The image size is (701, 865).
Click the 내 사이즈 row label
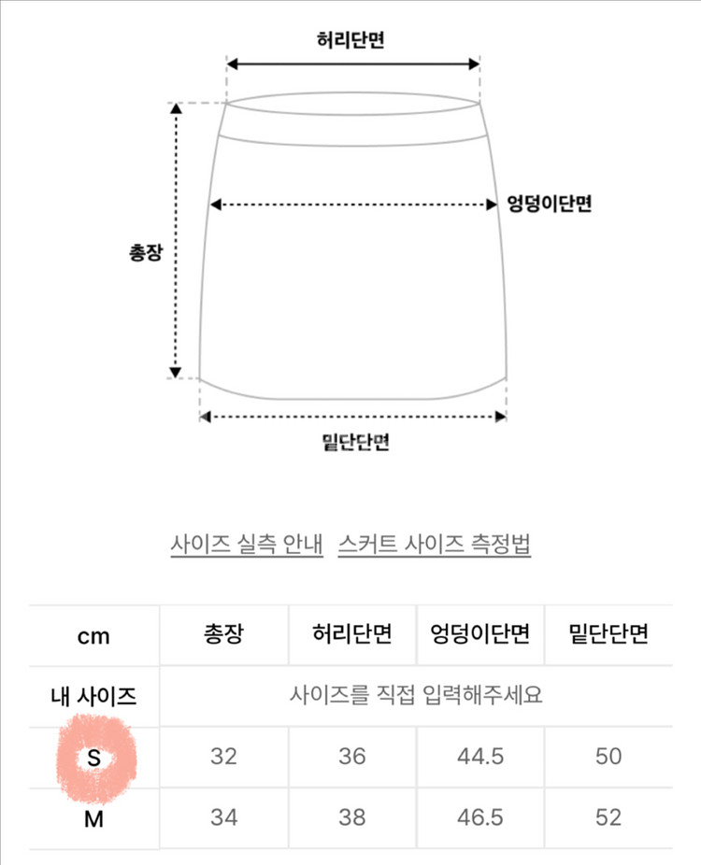coord(93,696)
